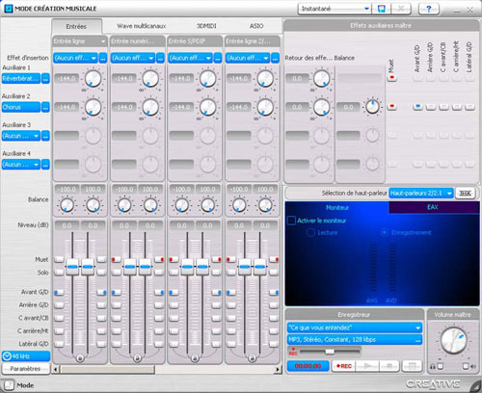Open the "Ce que vous entendez" source dropdown

[355, 327]
